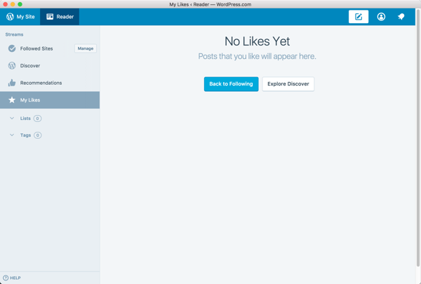Click the write new post pencil icon
The width and height of the screenshot is (421, 284).
(x=359, y=17)
